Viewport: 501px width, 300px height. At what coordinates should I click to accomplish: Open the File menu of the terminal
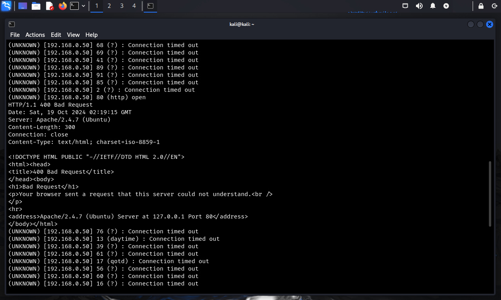click(14, 35)
